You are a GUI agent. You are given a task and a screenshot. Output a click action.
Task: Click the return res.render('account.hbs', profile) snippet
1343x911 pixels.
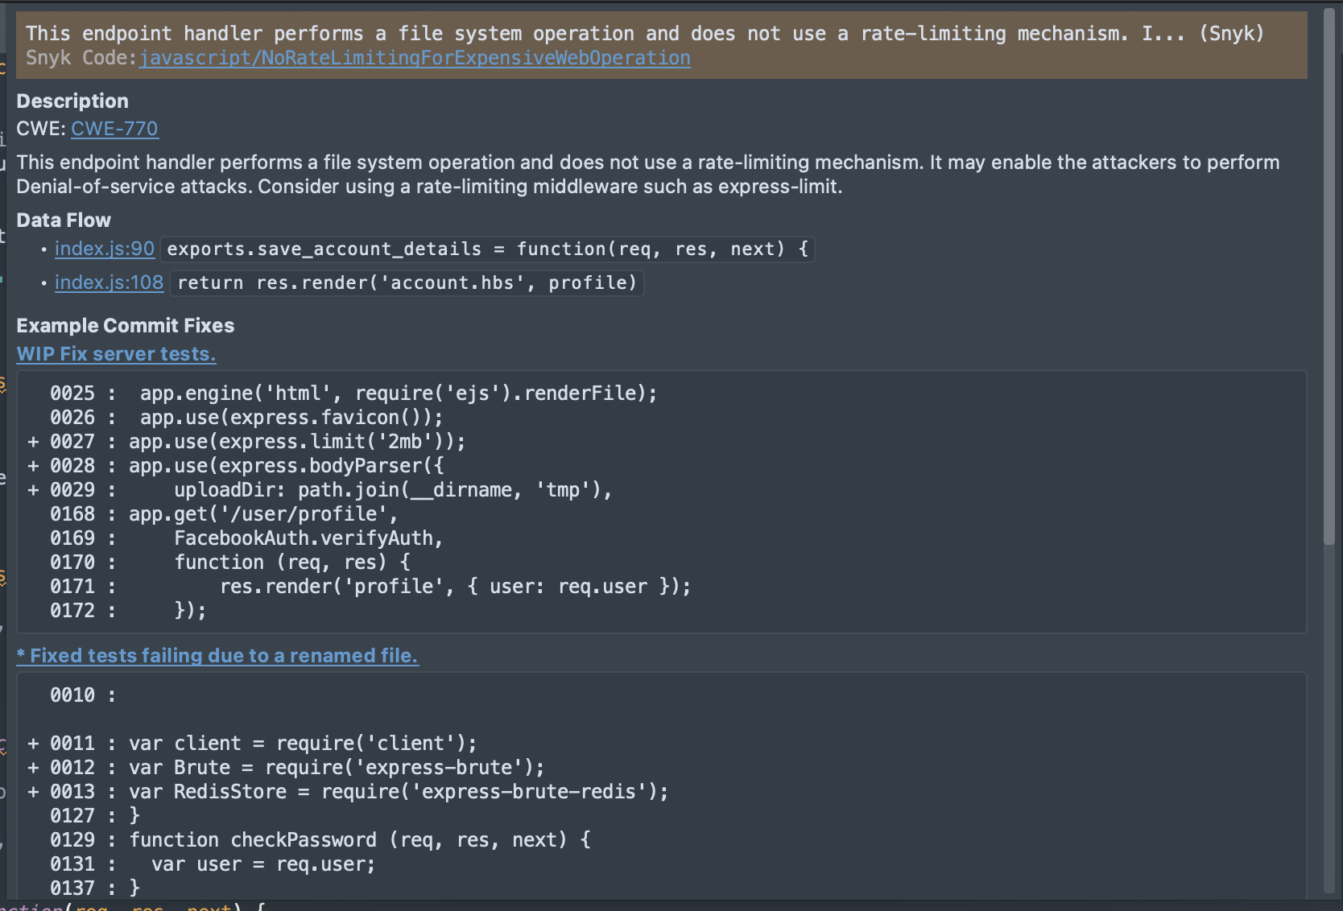407,283
